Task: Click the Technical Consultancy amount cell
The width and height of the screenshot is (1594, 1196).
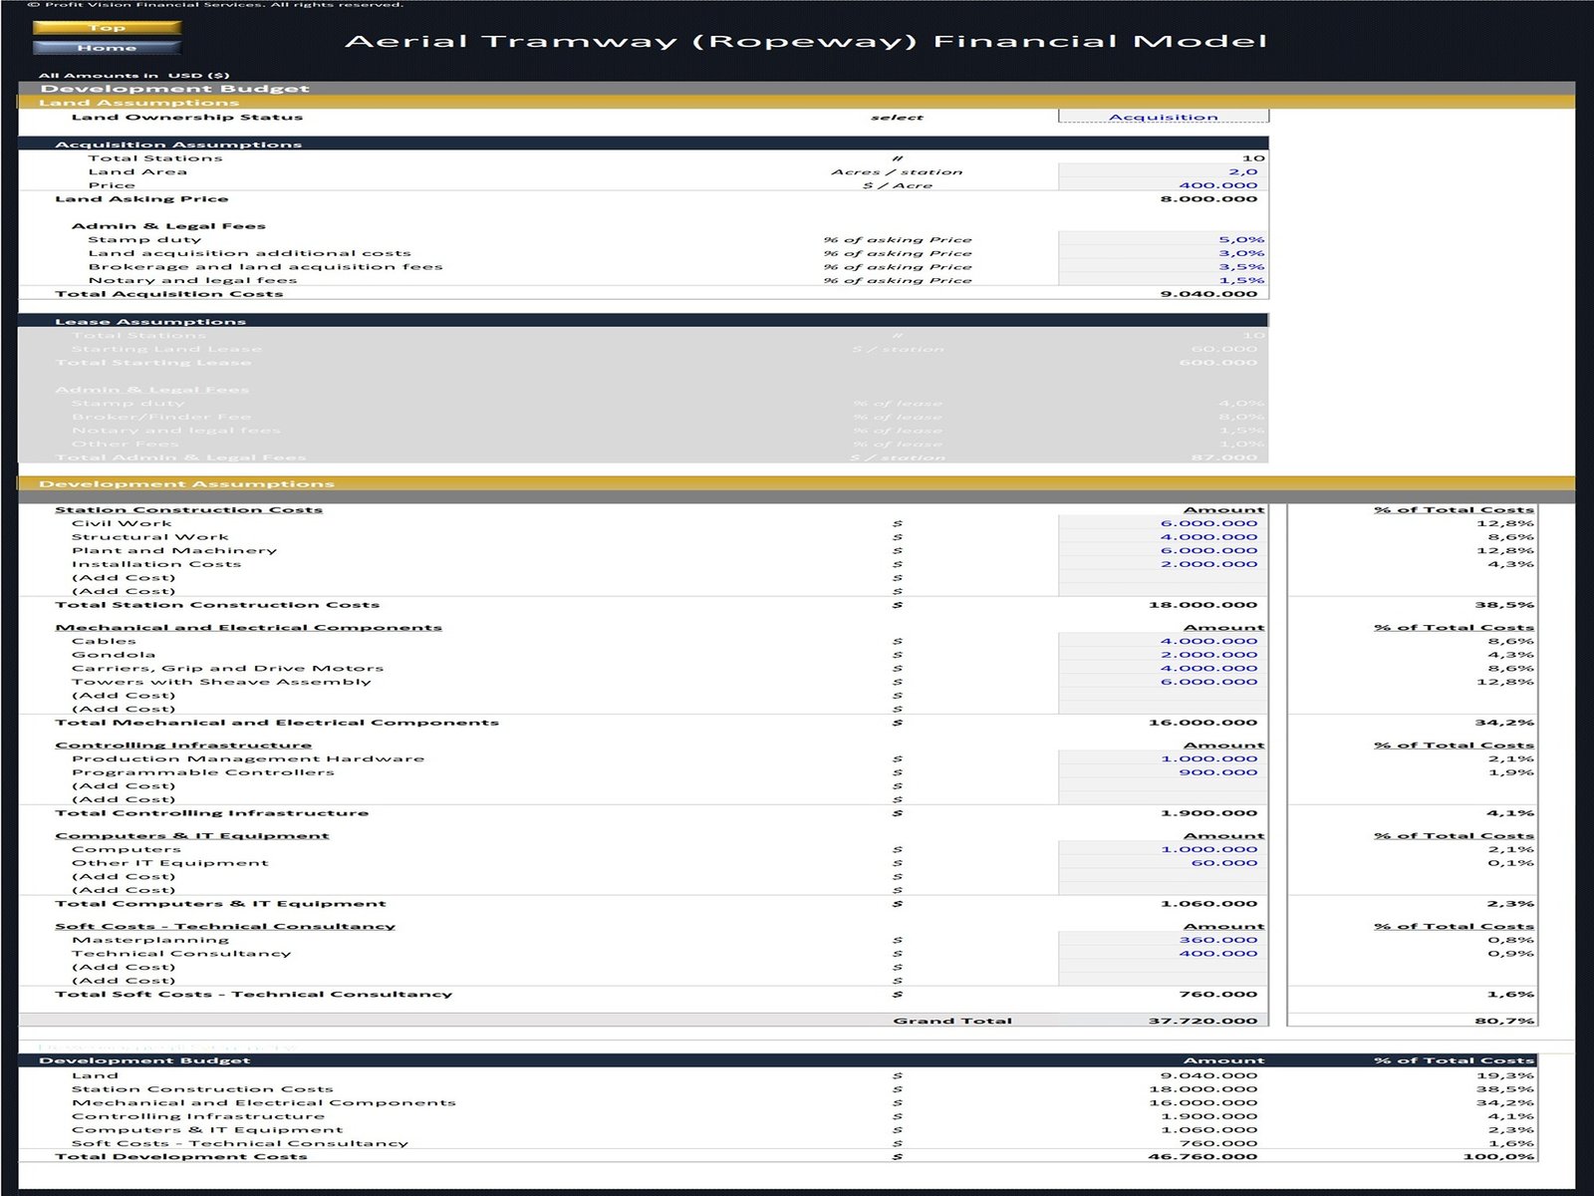Action: 1163,954
